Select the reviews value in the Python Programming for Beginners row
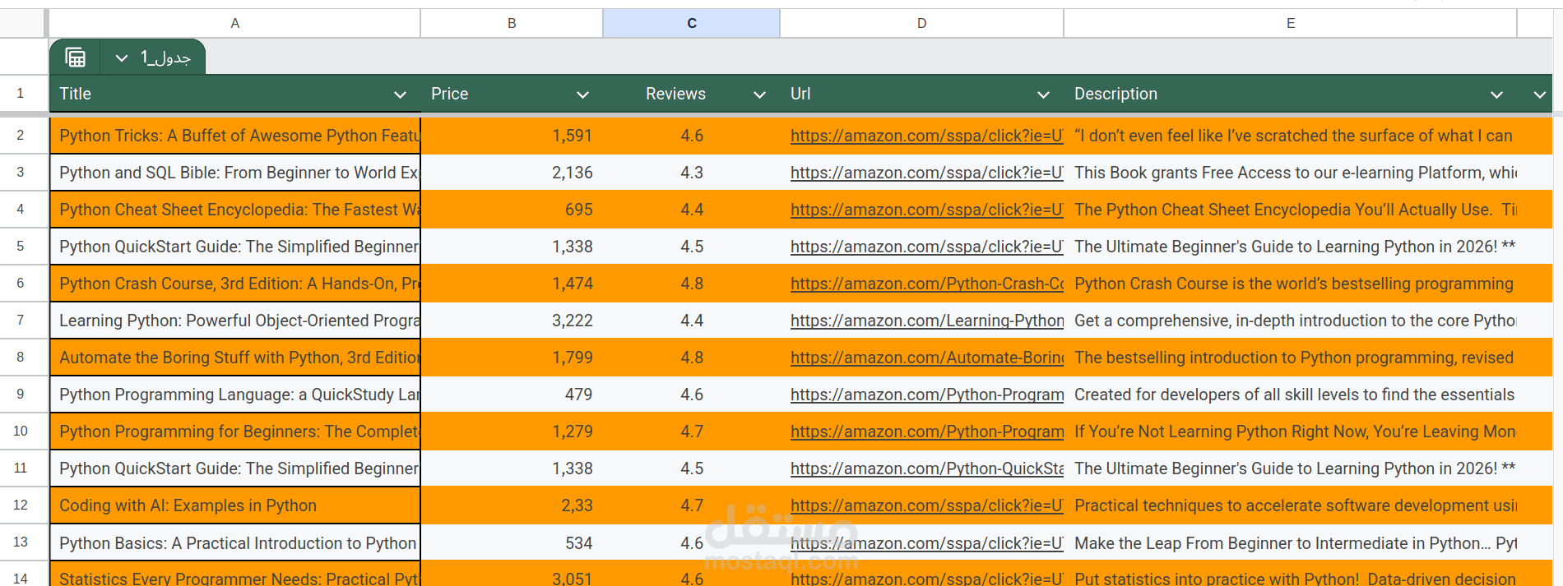 [x=692, y=431]
